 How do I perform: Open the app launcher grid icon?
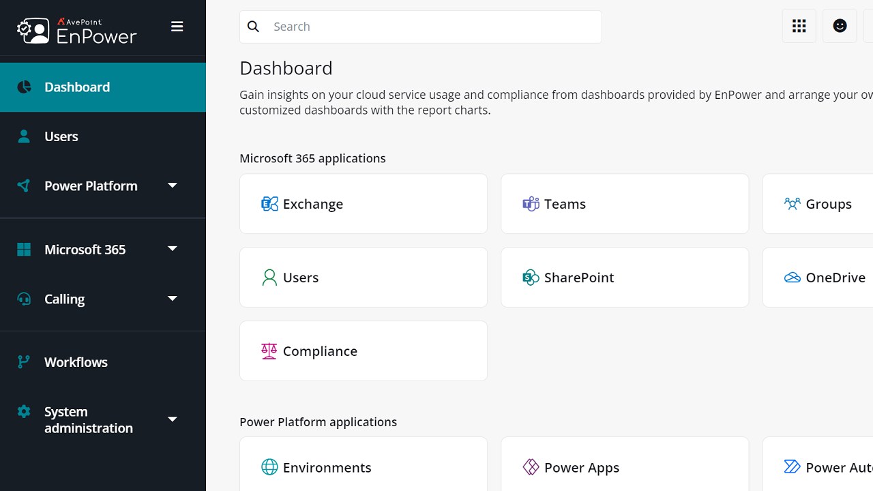tap(799, 26)
